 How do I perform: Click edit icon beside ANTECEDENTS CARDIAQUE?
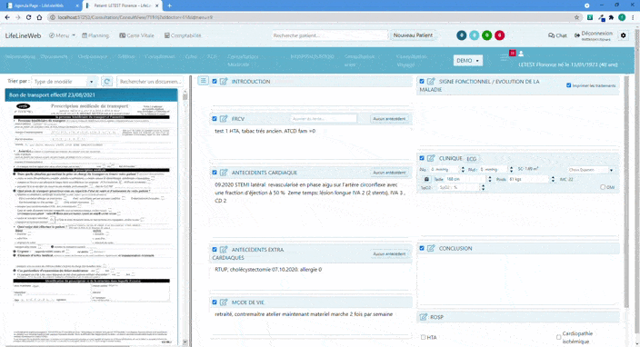(x=224, y=173)
